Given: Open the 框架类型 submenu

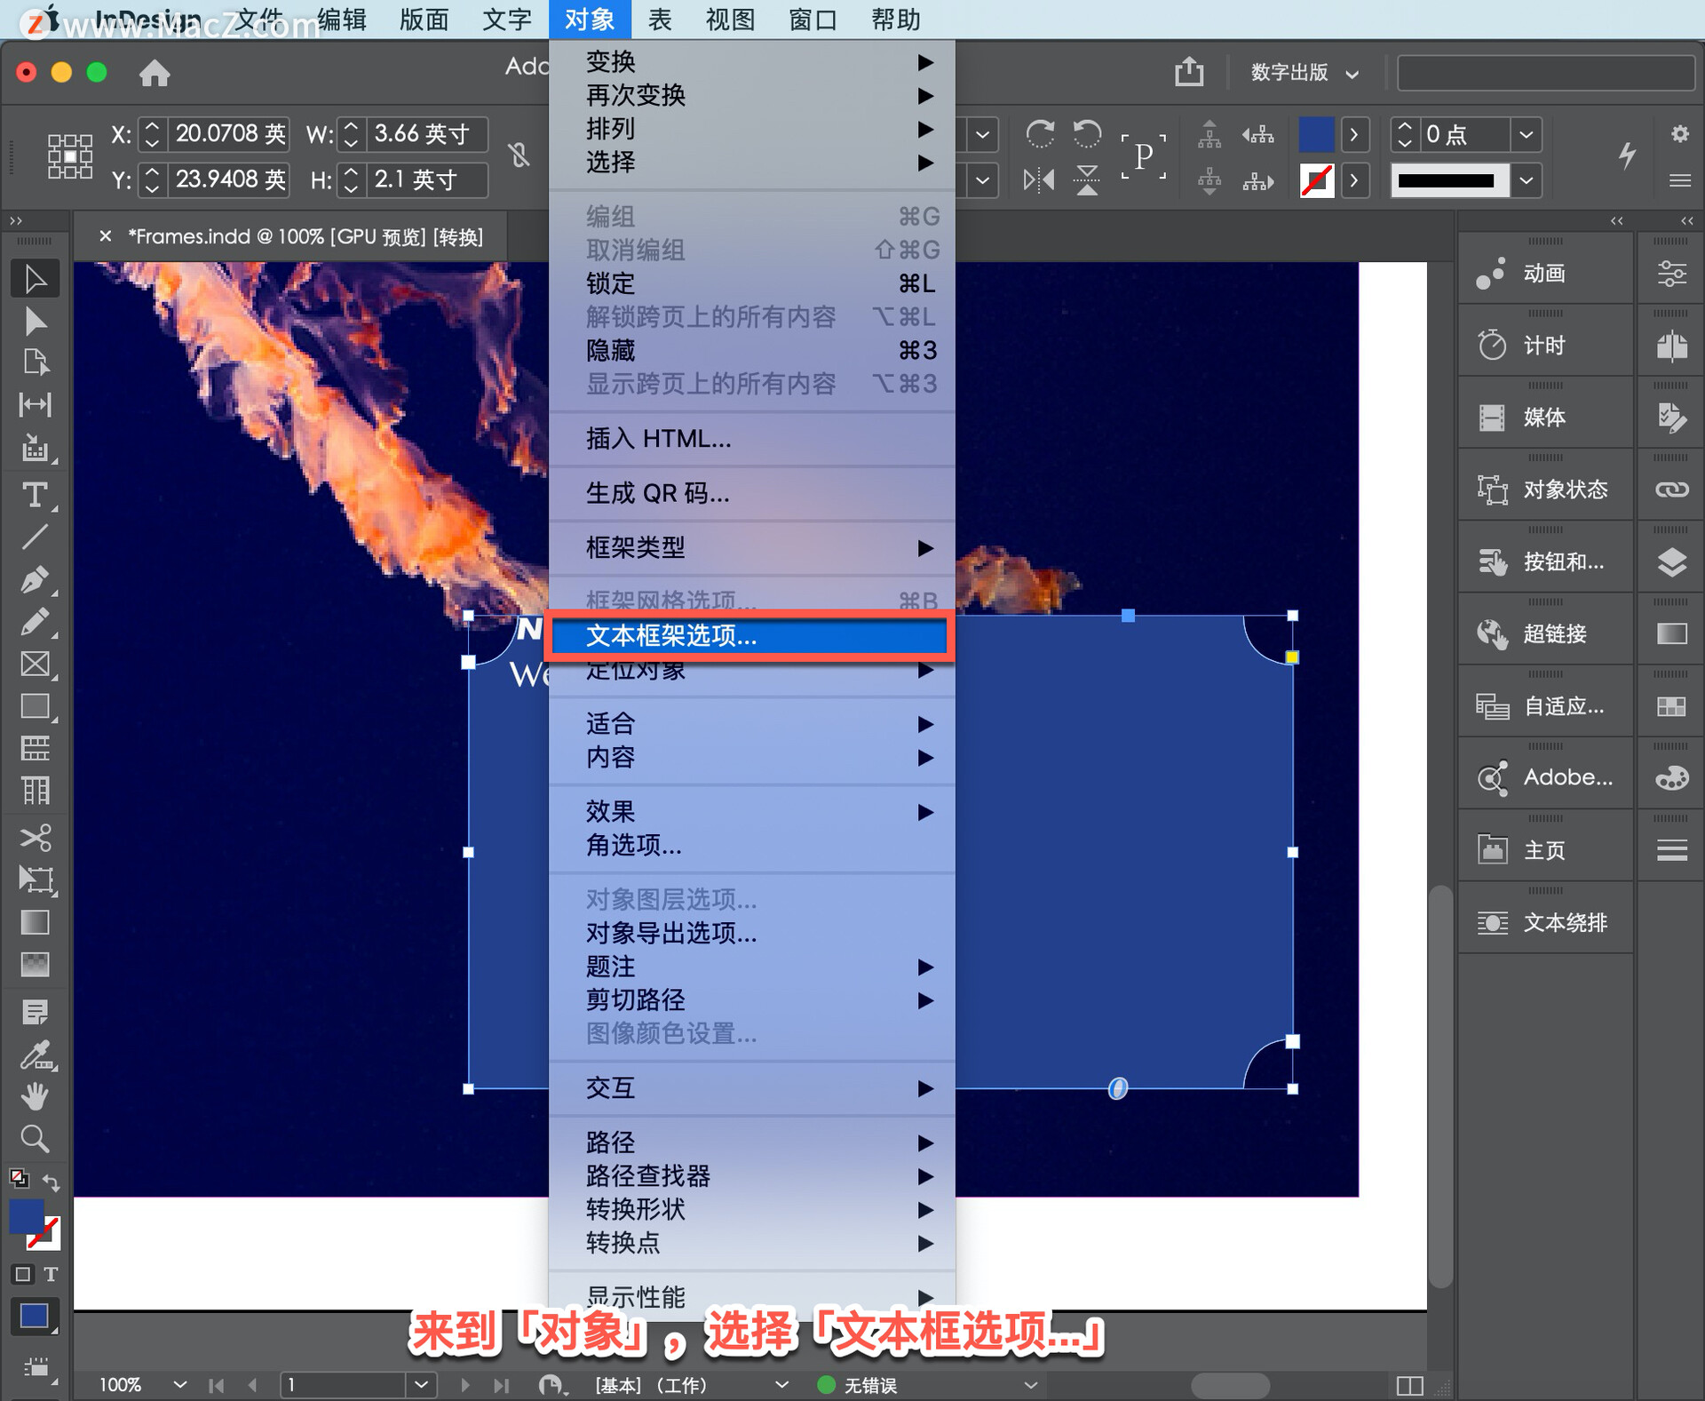Looking at the screenshot, I should coord(752,547).
